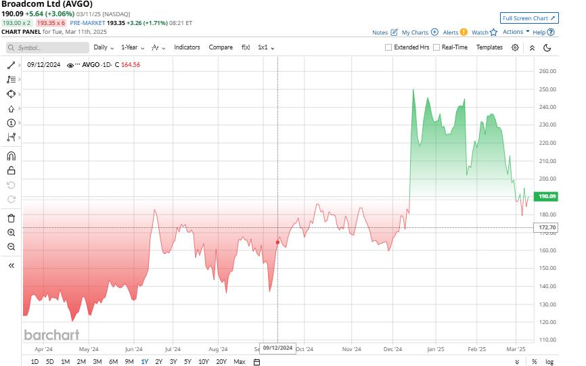Screen dimensions: 586x366
Task: Select the 2M range tab
Action: (x=81, y=361)
